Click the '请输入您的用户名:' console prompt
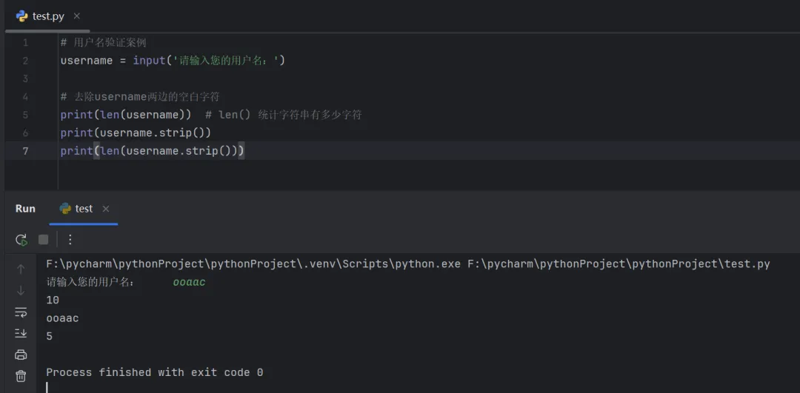 pyautogui.click(x=90, y=283)
